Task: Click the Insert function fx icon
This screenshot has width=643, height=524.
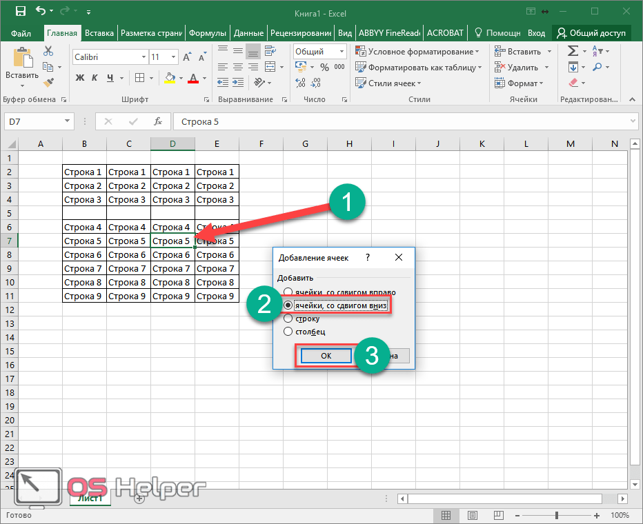Action: point(158,121)
